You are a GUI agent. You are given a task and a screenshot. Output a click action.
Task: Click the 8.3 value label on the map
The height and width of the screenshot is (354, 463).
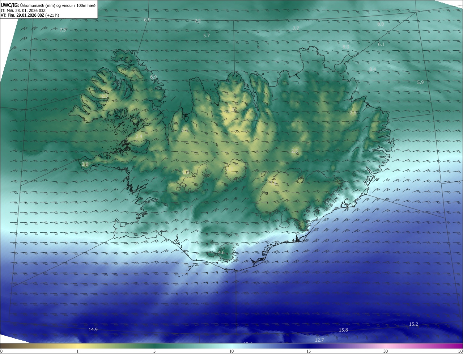pos(346,47)
